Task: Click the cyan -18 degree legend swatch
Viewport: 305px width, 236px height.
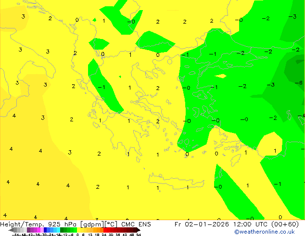Action: pos(58,230)
